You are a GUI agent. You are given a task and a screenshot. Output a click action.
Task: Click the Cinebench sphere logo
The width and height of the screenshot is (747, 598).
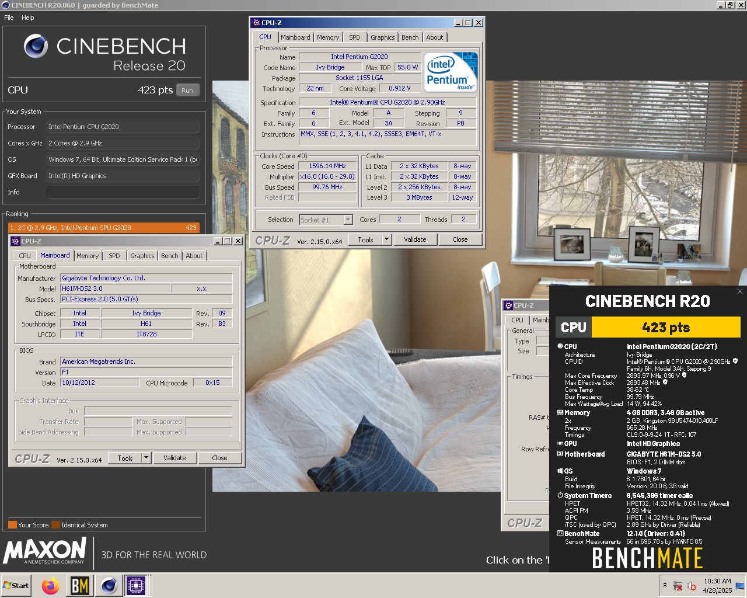tap(36, 46)
